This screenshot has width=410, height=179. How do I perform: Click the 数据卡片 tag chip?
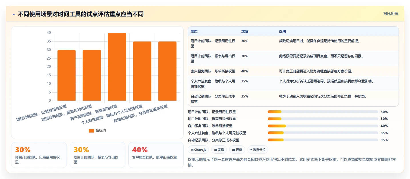pyautogui.click(x=258, y=150)
